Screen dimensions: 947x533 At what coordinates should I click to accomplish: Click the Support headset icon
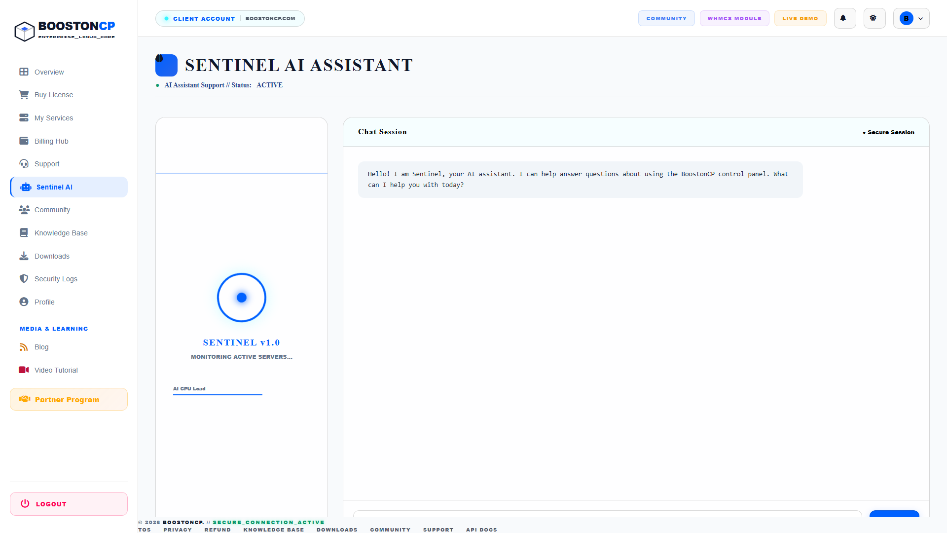(24, 163)
